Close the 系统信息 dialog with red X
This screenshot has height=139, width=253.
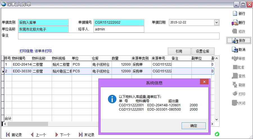point(204,82)
